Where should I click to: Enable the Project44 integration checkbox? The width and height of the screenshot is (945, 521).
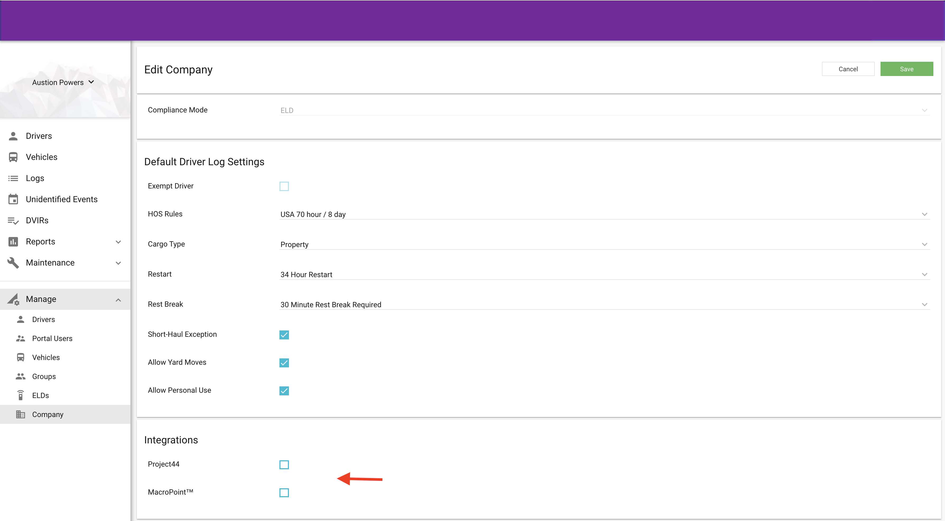tap(284, 465)
